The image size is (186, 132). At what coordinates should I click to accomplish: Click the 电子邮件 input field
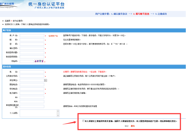pyautogui.click(x=32, y=93)
